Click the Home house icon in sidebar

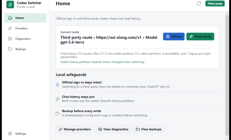tap(10, 18)
